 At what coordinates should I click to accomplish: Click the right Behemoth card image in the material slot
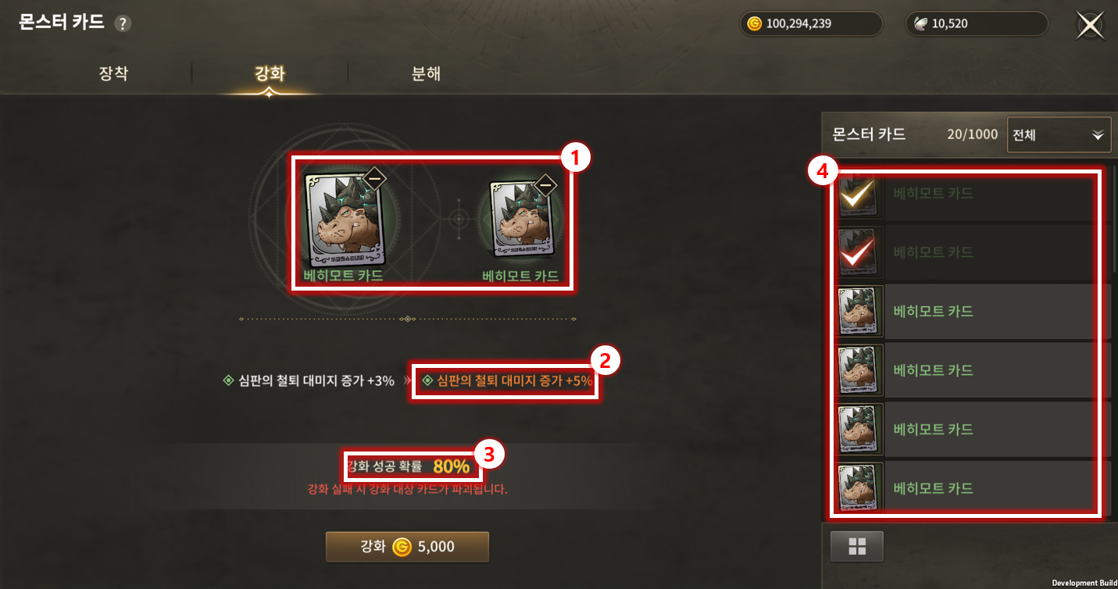(x=521, y=220)
